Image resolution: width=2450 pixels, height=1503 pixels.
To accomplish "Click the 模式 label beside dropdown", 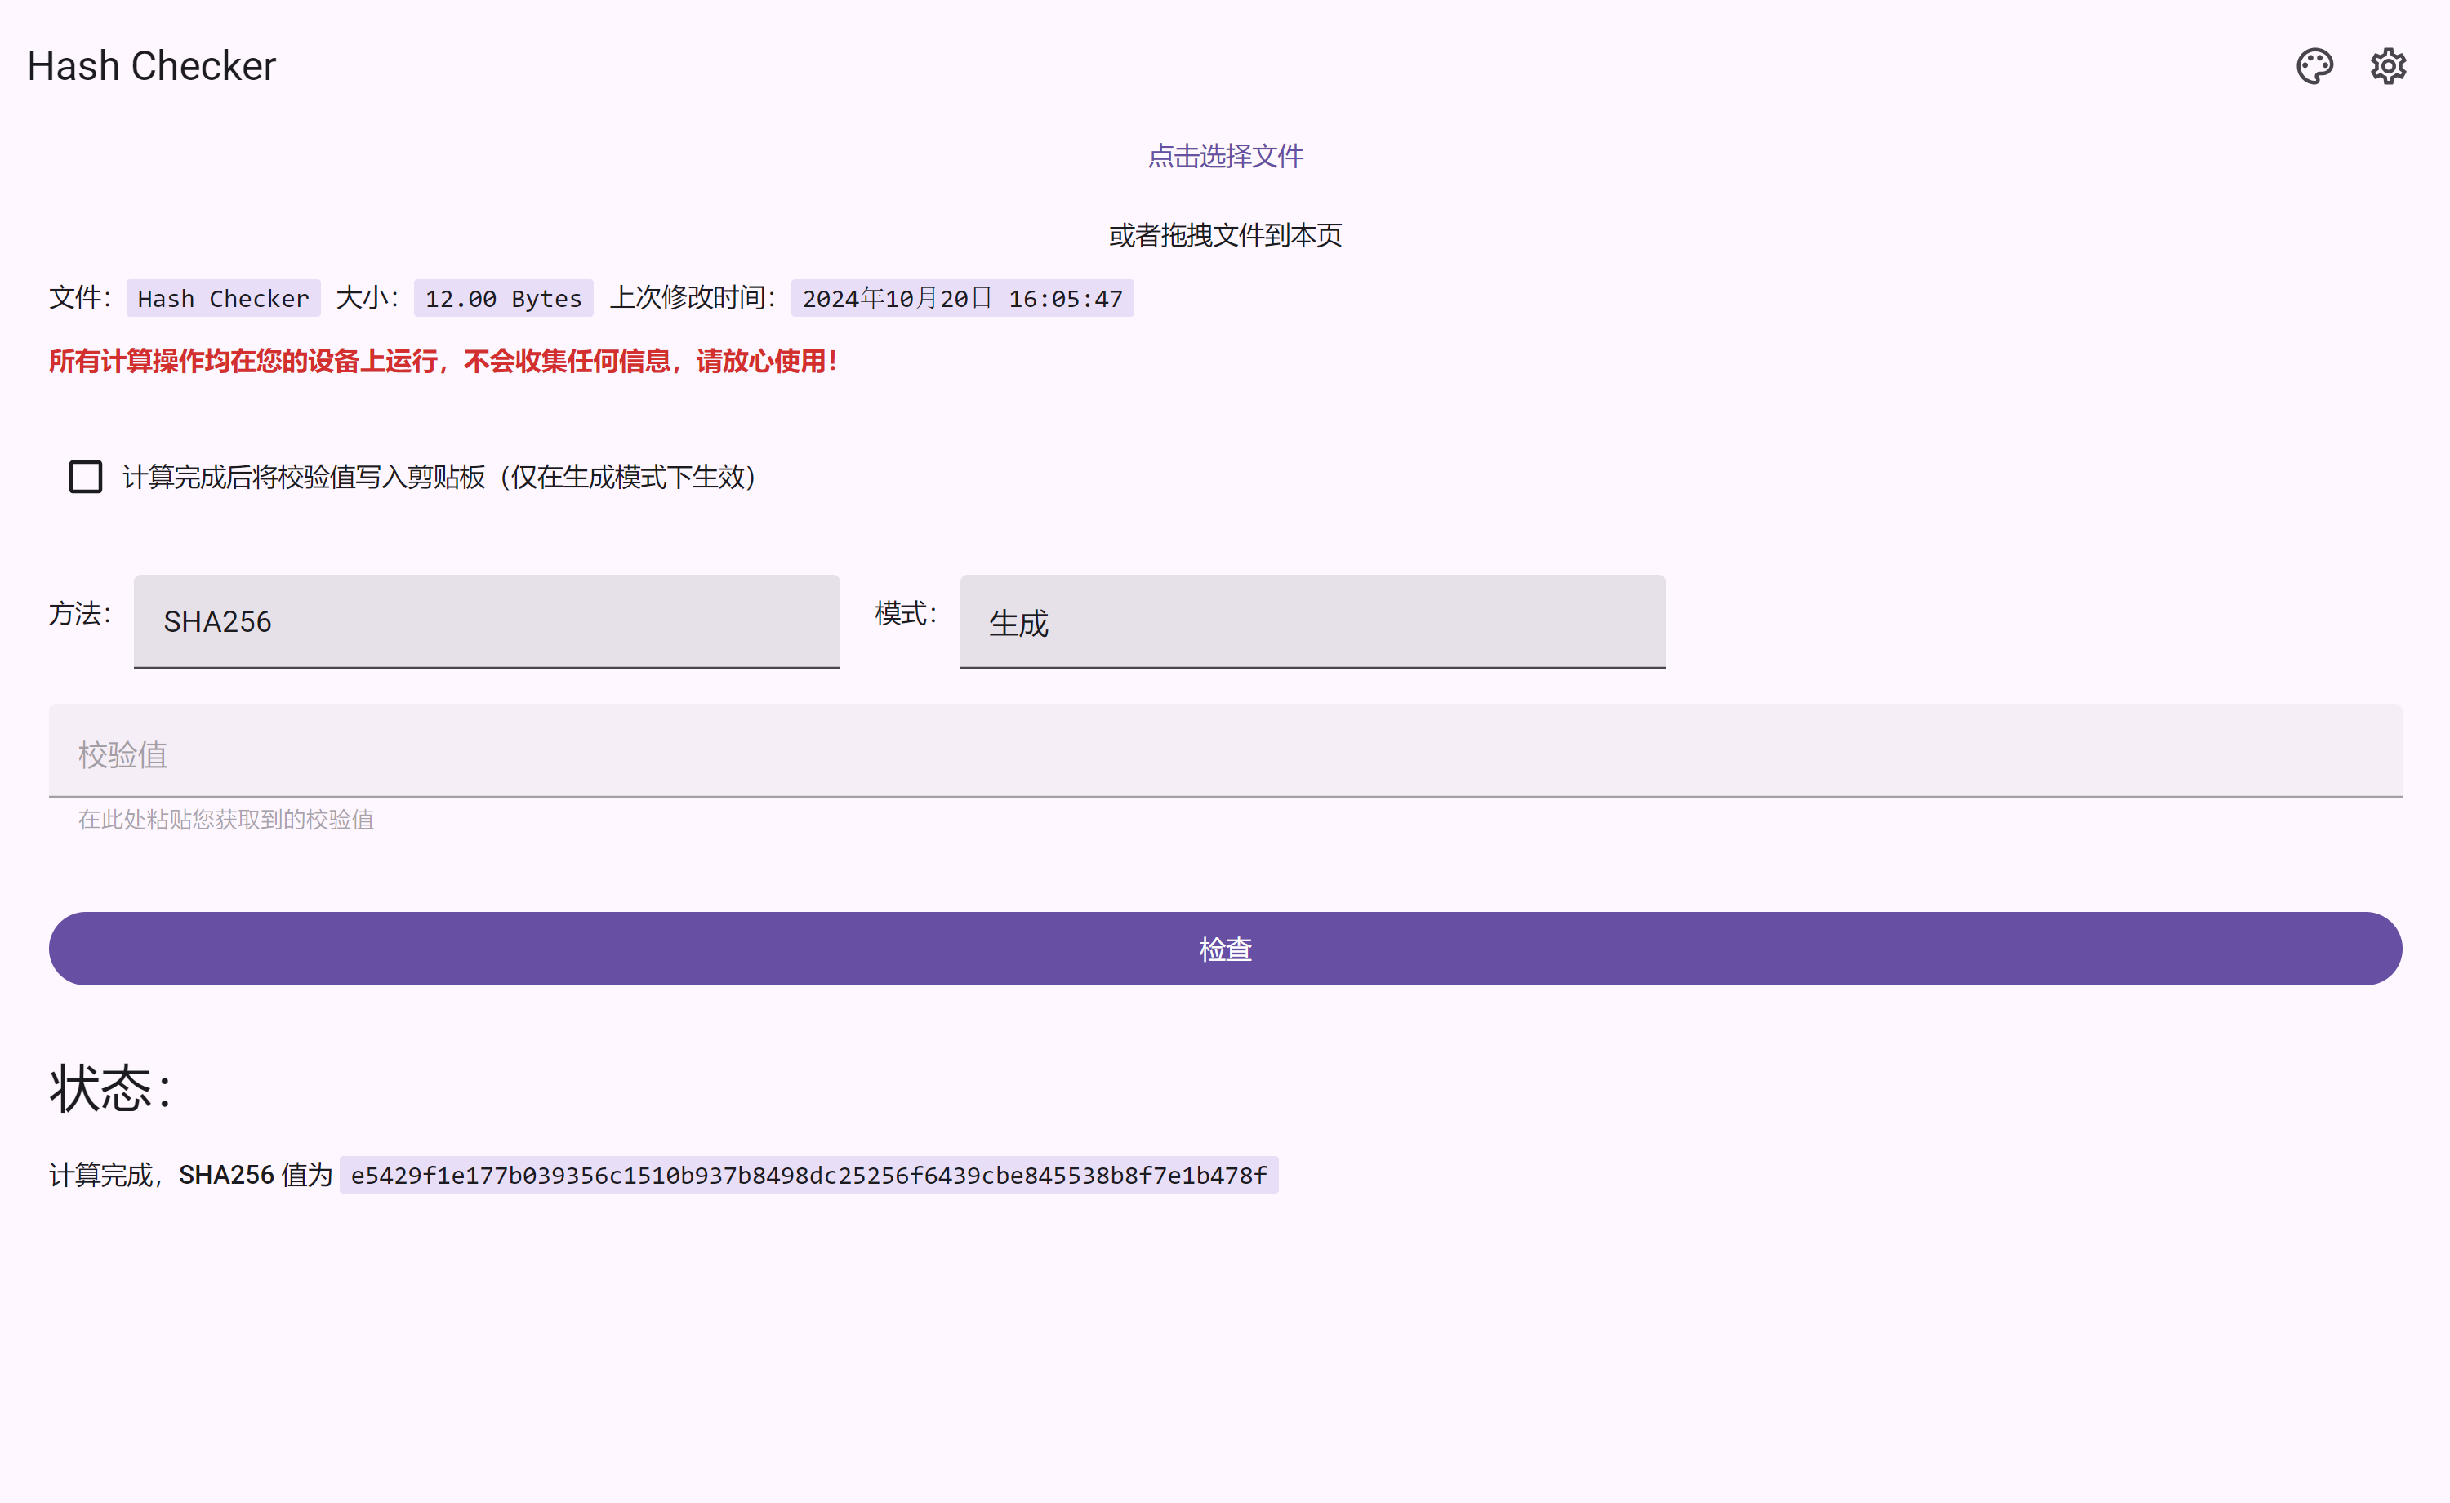I will 905,613.
